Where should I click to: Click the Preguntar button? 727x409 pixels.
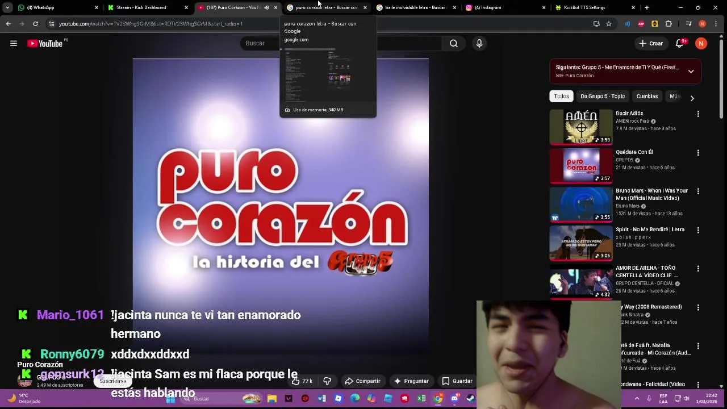[x=411, y=381]
